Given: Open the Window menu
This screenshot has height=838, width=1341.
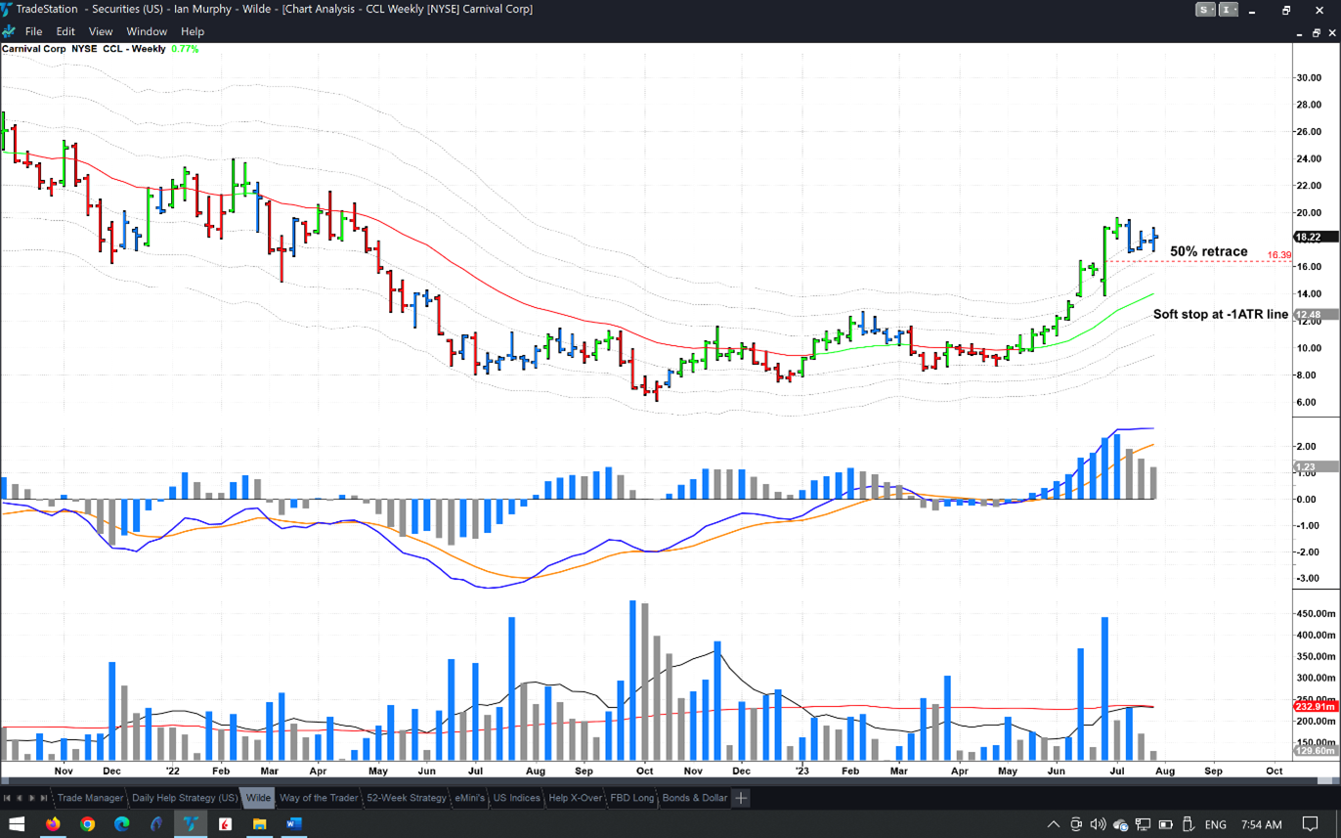Looking at the screenshot, I should [147, 31].
